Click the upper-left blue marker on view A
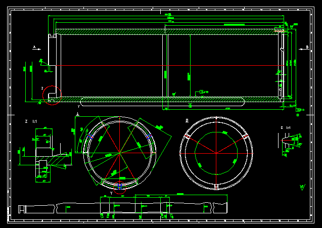 click(x=91, y=136)
